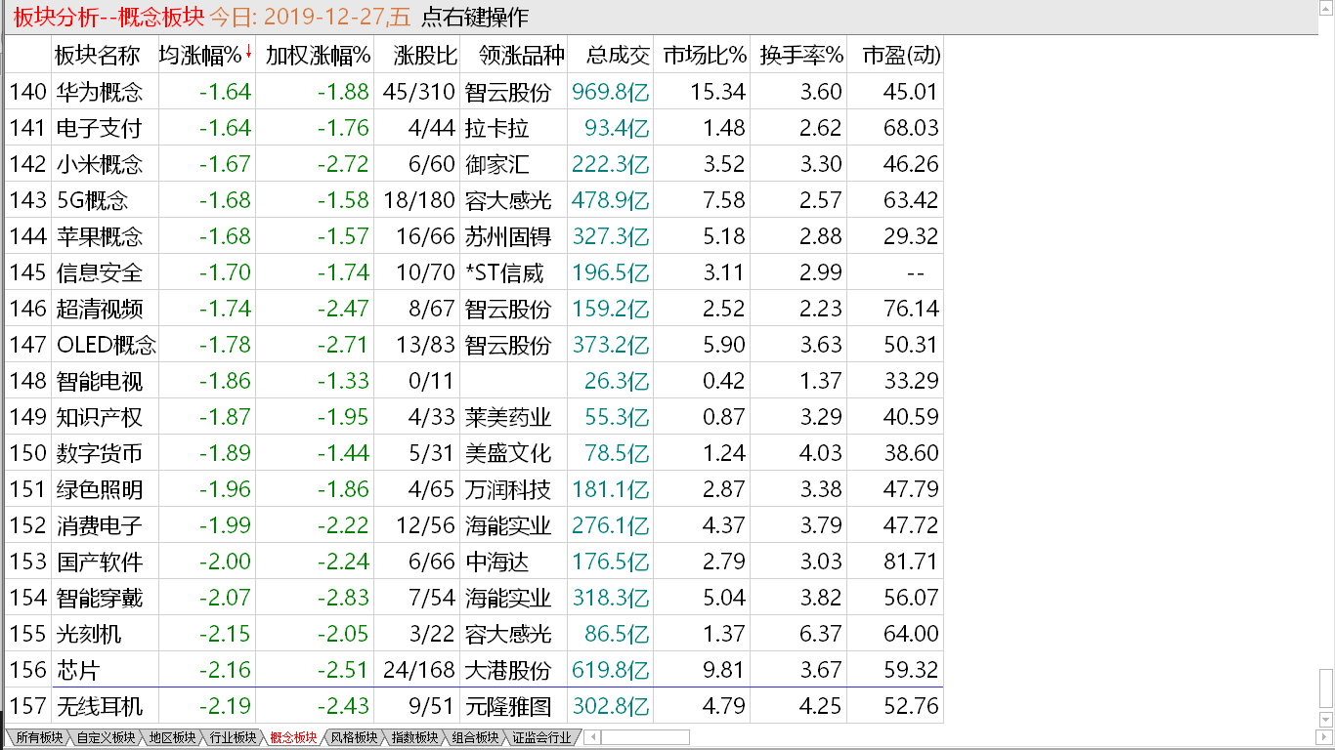Click P/E value 81.71
The width and height of the screenshot is (1335, 750).
pyautogui.click(x=911, y=562)
